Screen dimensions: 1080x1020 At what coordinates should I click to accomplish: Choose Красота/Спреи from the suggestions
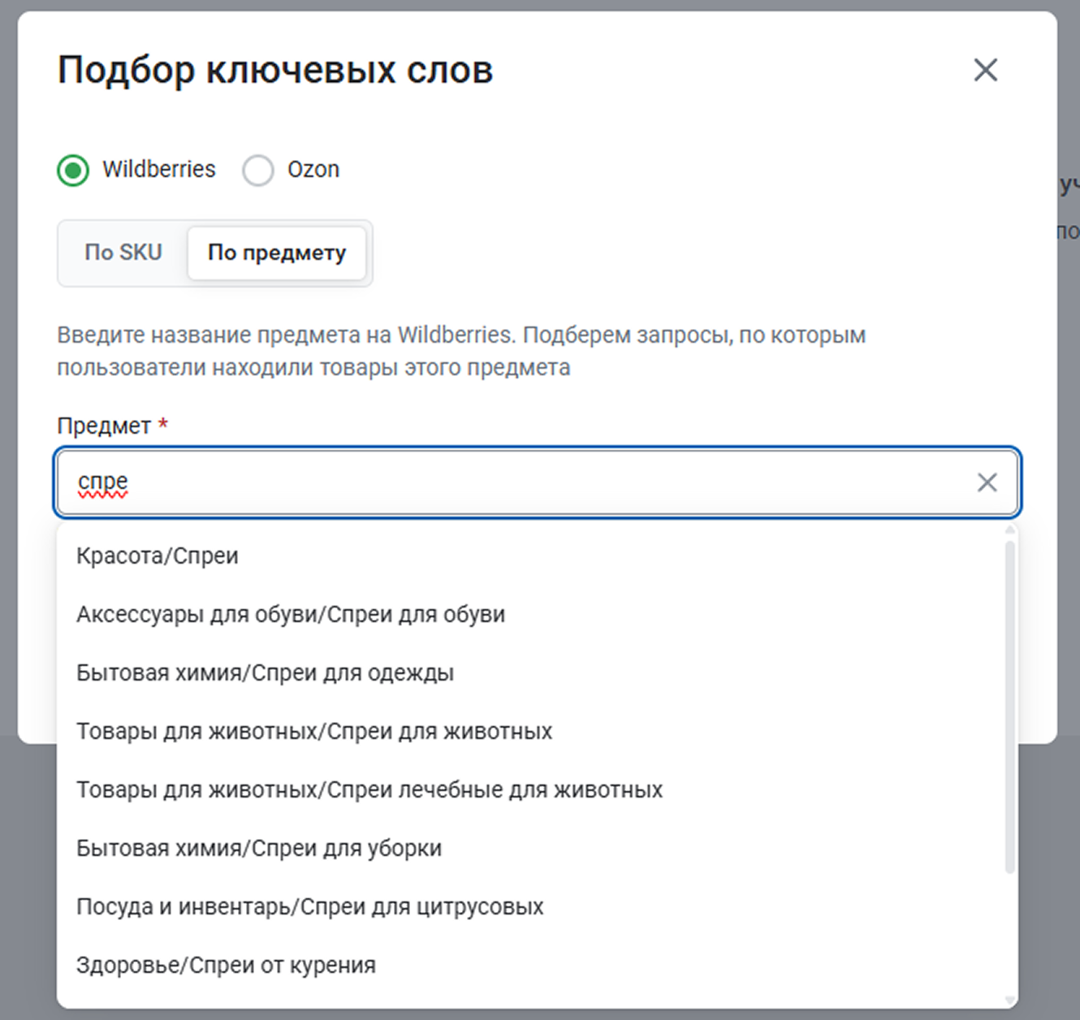(158, 556)
